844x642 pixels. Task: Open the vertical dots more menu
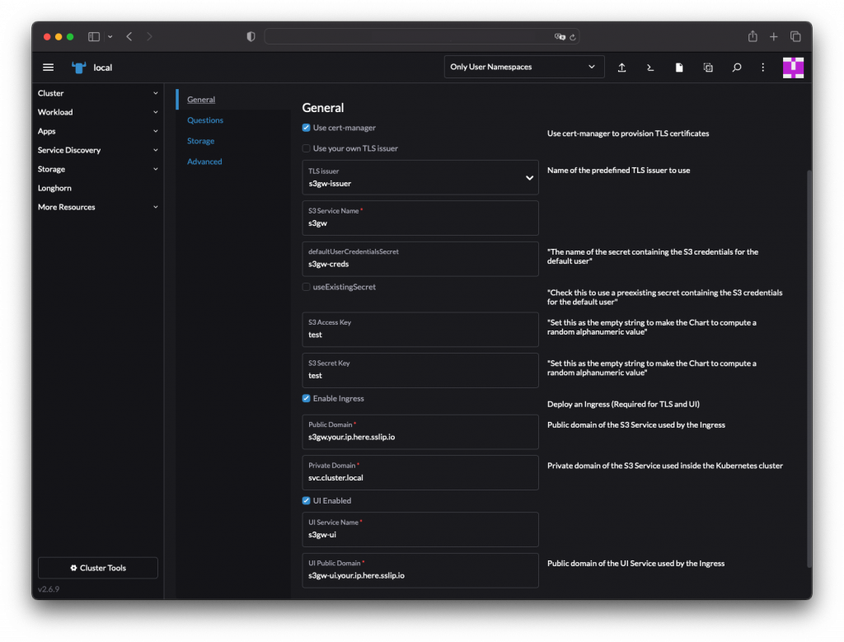pos(763,68)
